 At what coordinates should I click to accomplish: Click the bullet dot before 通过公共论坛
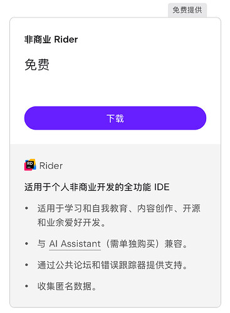point(26,265)
